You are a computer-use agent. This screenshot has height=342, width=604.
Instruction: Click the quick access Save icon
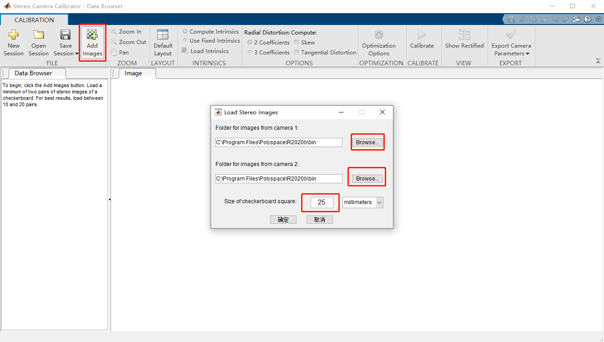click(x=511, y=20)
